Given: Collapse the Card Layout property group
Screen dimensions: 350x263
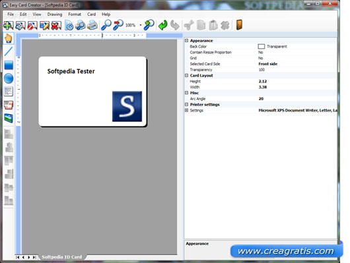Looking at the screenshot, I should pos(187,75).
